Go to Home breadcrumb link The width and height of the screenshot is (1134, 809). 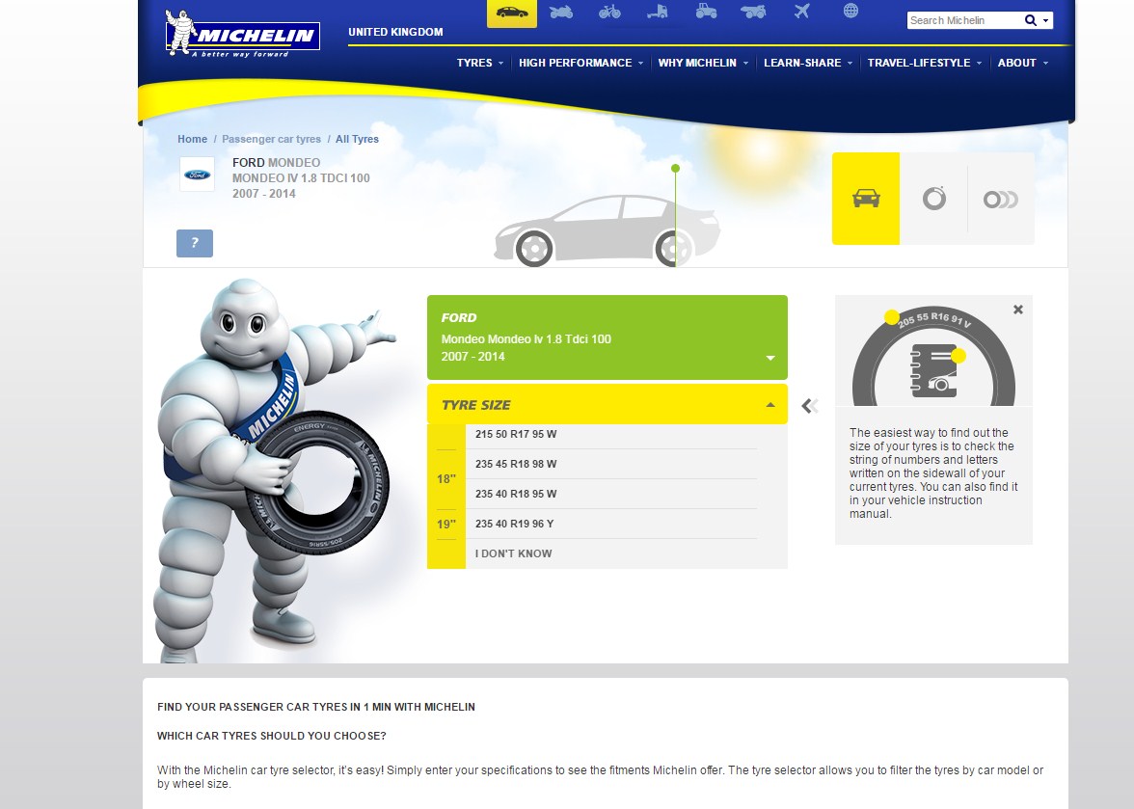pyautogui.click(x=193, y=139)
